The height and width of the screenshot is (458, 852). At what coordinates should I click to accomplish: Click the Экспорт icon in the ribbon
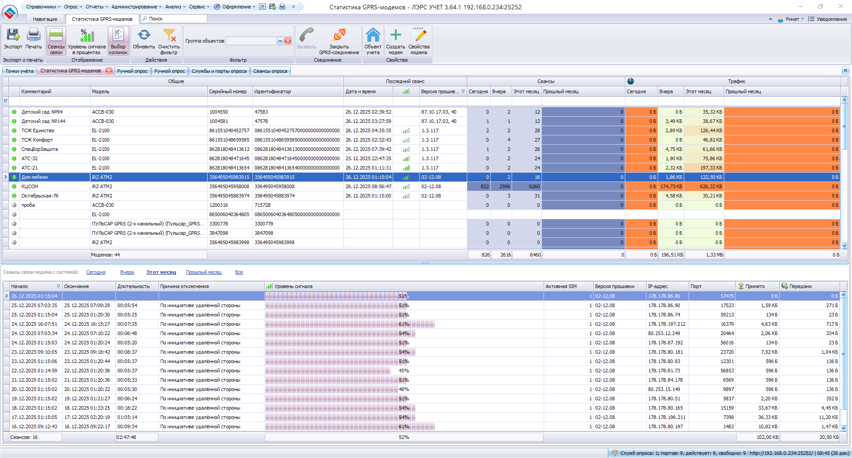coord(13,36)
